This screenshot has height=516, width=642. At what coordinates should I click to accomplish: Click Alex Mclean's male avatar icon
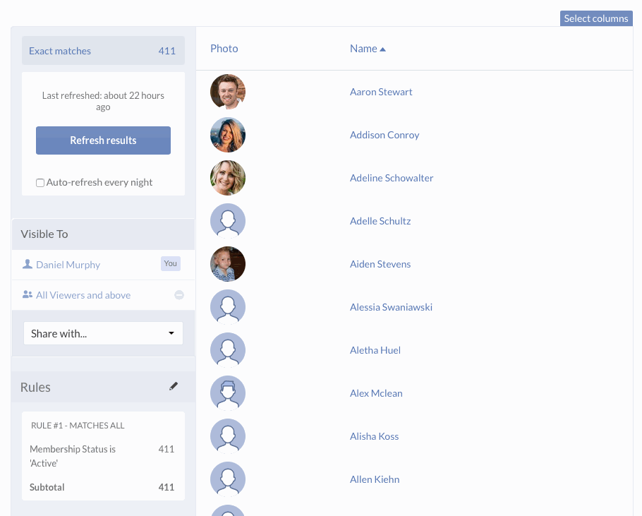point(228,393)
